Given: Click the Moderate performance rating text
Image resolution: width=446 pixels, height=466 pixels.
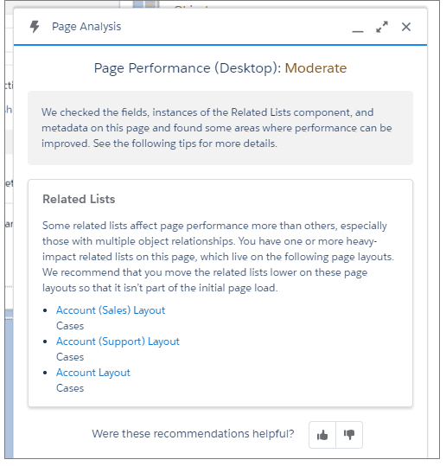Looking at the screenshot, I should point(315,68).
